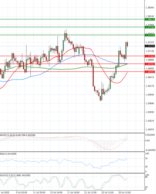156x194 pixels.
Task: Click the 1.36655 price axis value
Action: coord(150,69)
